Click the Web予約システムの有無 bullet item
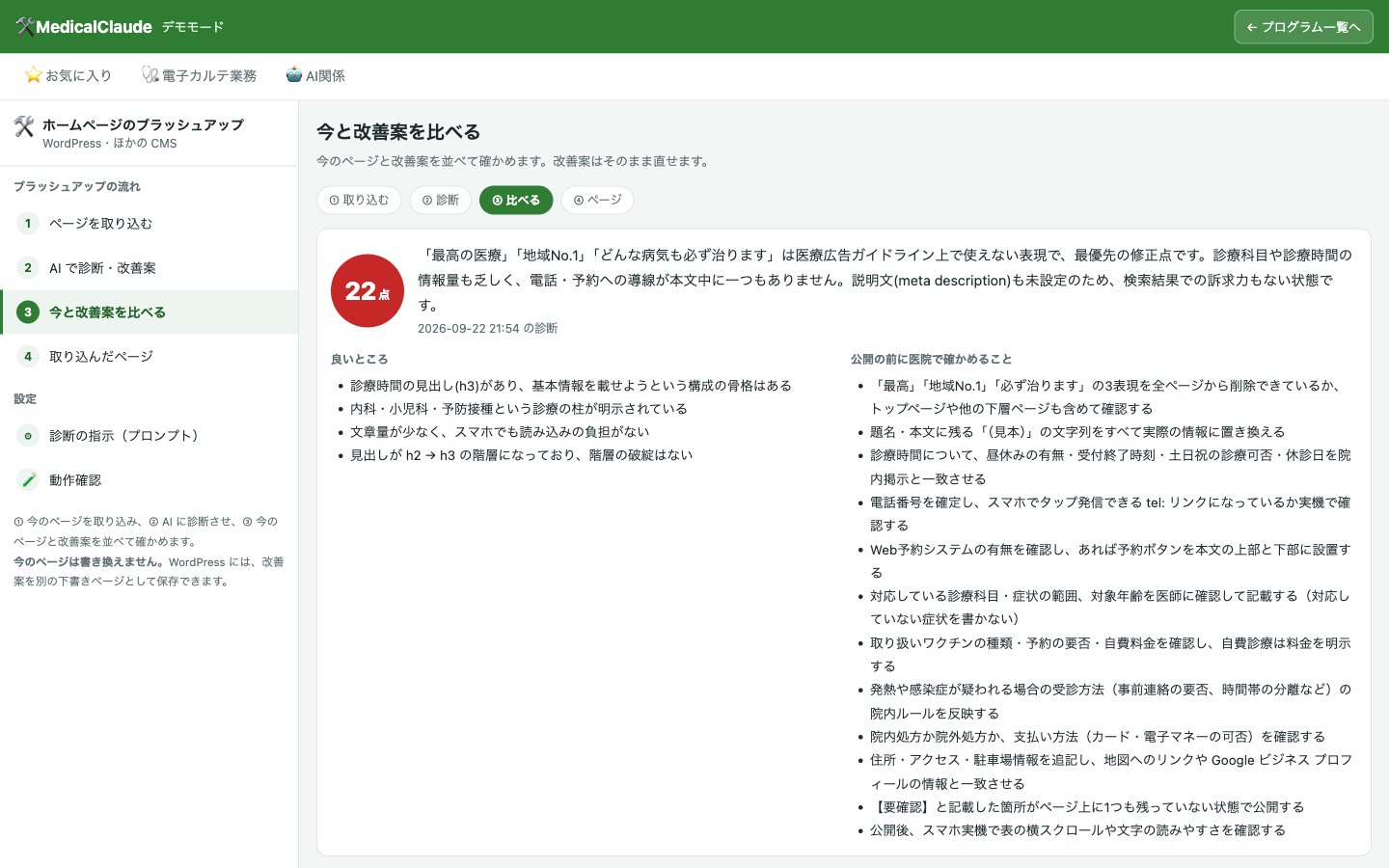The width and height of the screenshot is (1389, 868). [1110, 561]
